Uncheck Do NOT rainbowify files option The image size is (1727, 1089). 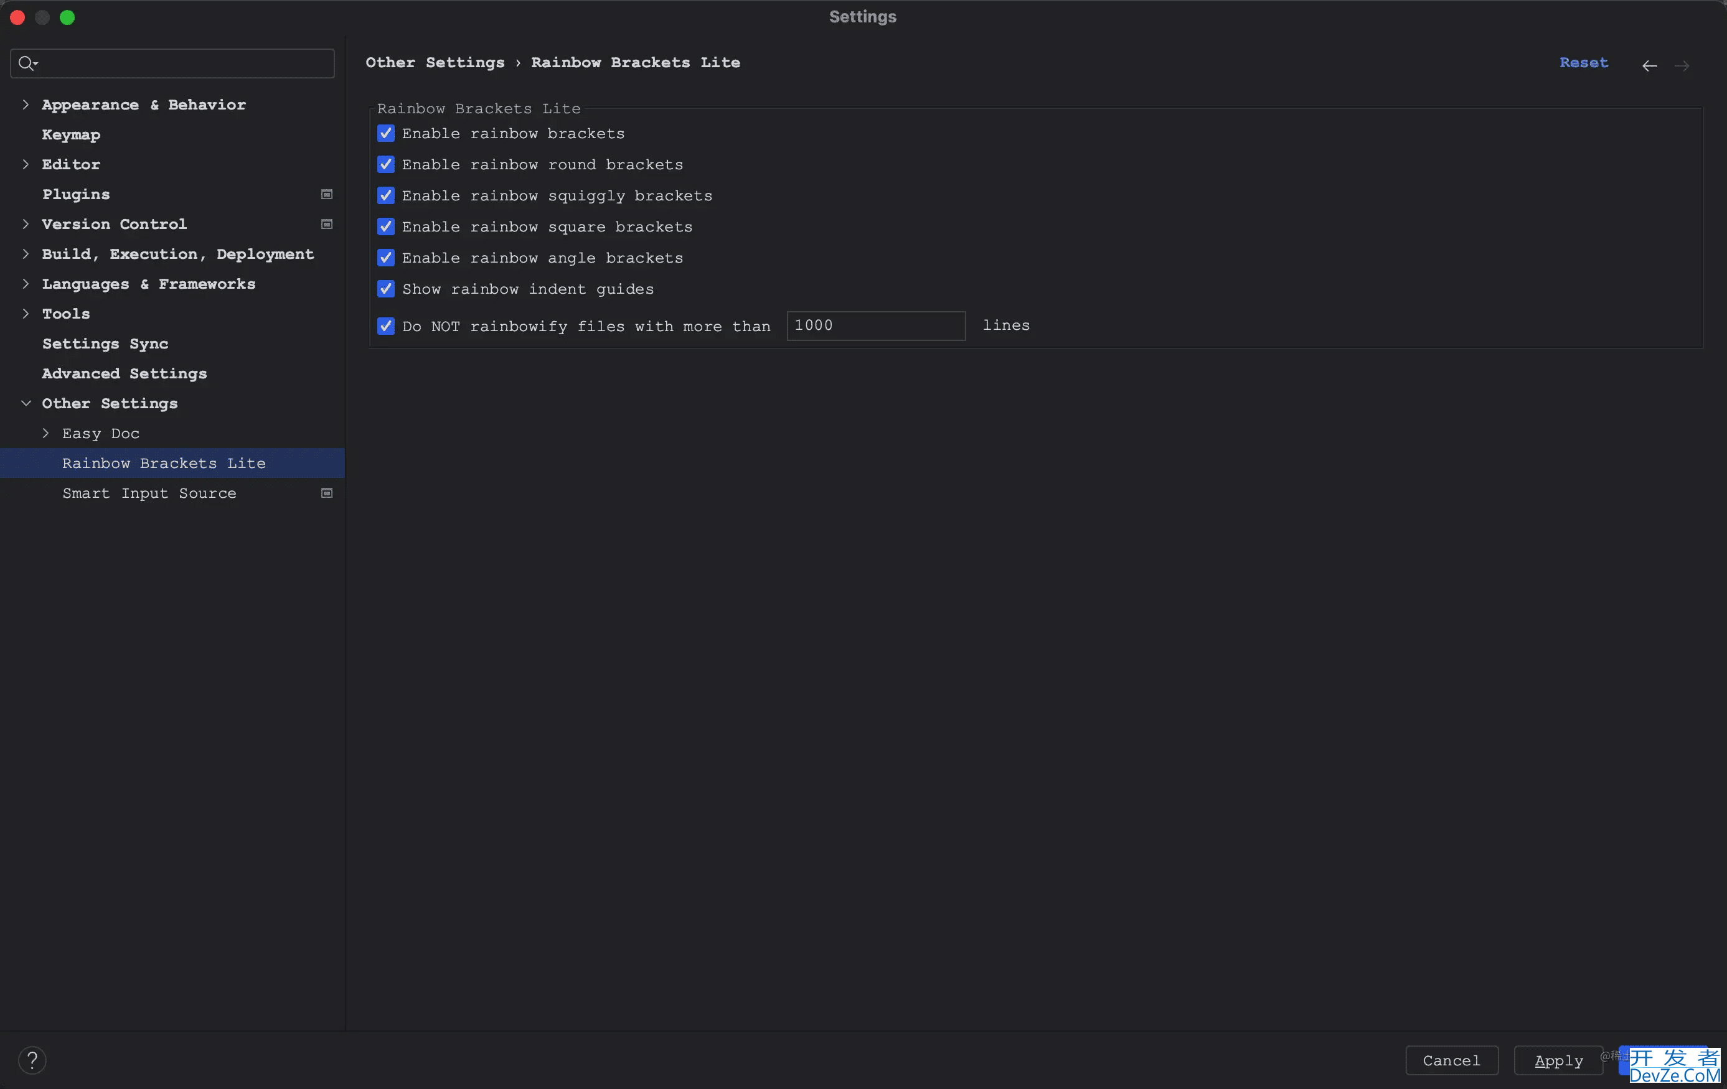pos(386,326)
